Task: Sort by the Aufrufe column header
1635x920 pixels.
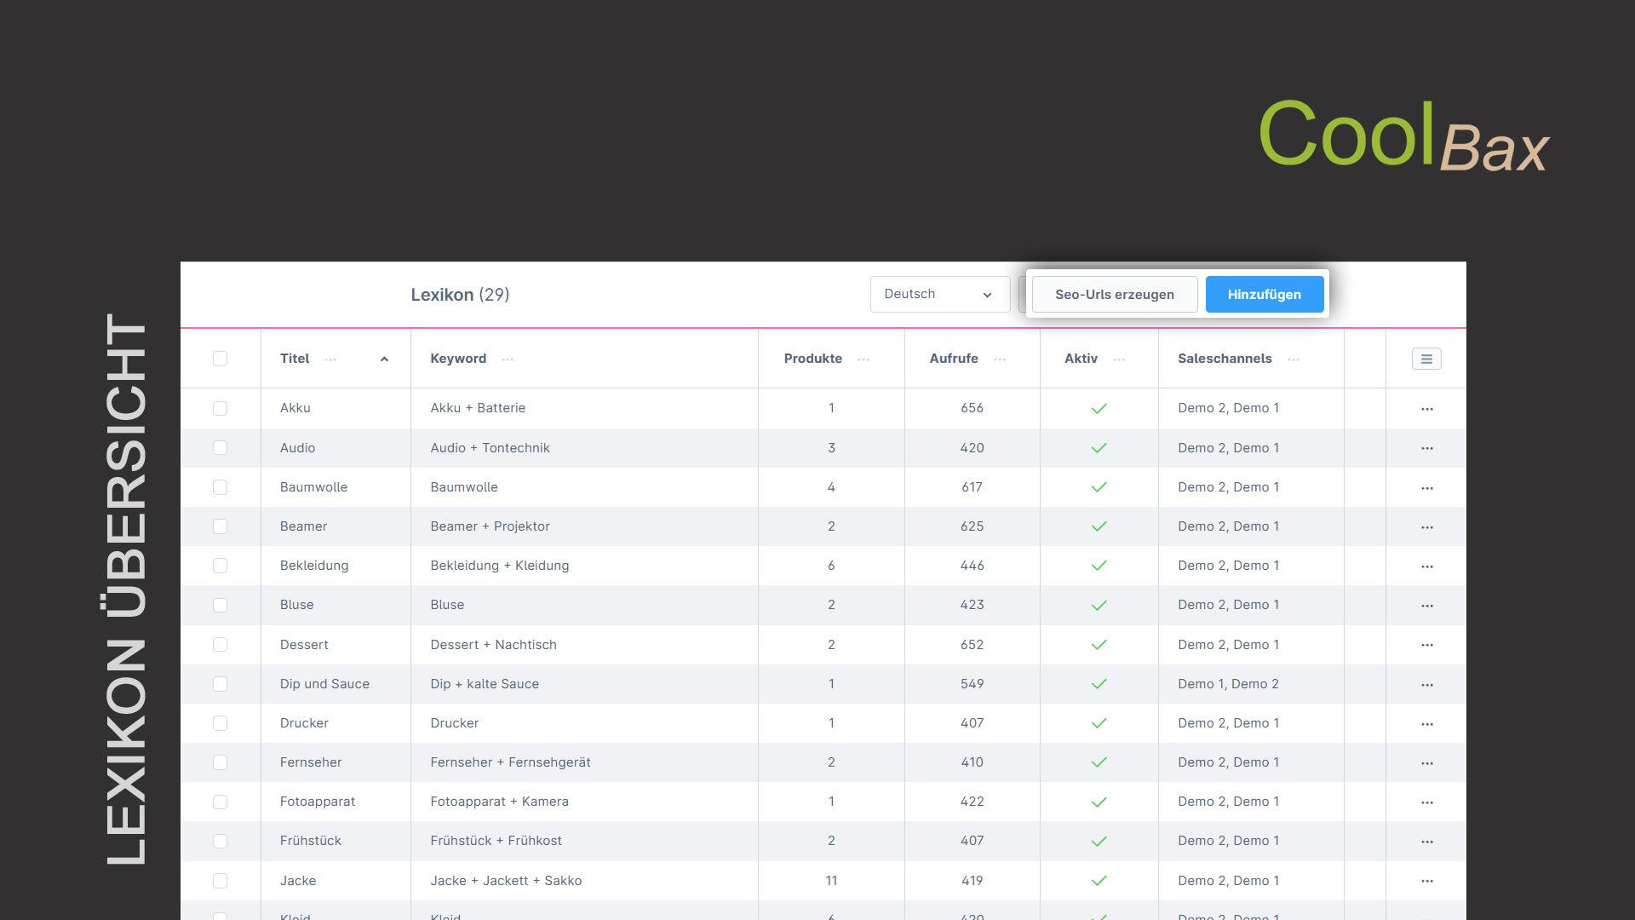Action: tap(954, 359)
